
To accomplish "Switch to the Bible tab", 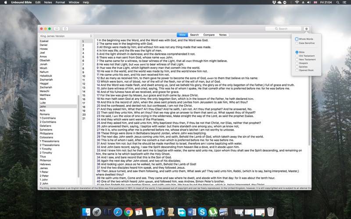I will click(x=182, y=35).
